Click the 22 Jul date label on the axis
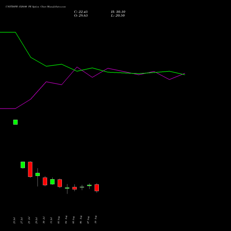This screenshot has width=231, height=231. [x=14, y=220]
